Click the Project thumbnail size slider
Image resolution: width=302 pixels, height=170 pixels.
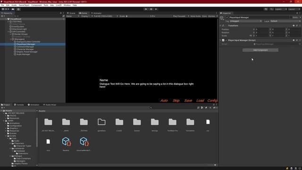[212, 165]
